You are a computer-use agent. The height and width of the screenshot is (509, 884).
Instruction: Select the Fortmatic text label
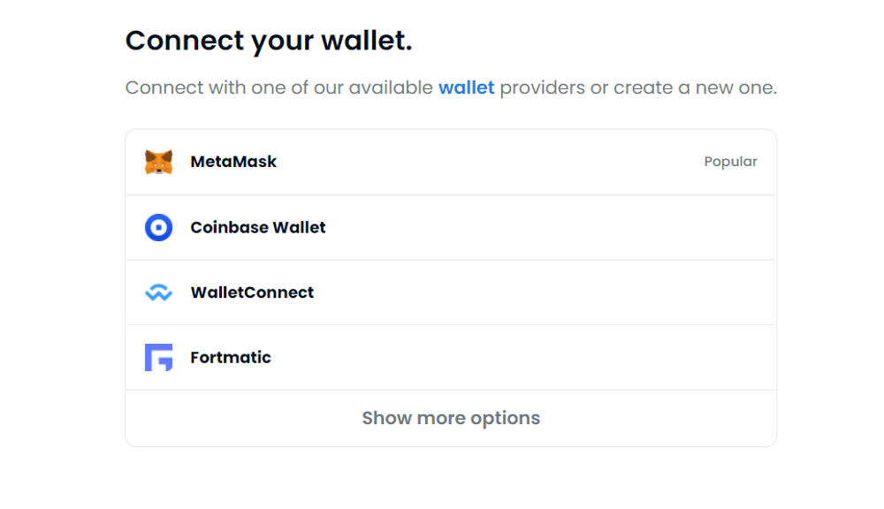coord(231,357)
